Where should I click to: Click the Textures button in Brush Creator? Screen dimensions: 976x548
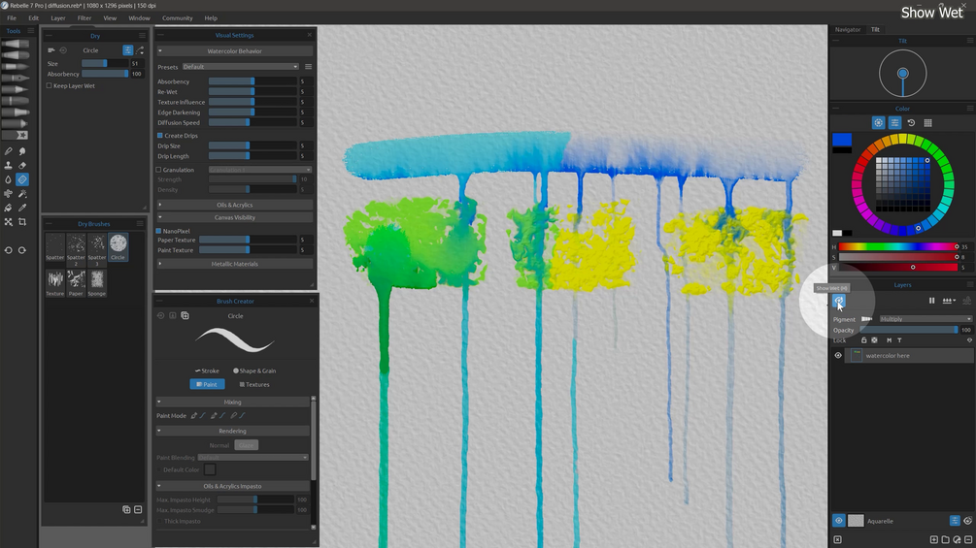pyautogui.click(x=254, y=385)
